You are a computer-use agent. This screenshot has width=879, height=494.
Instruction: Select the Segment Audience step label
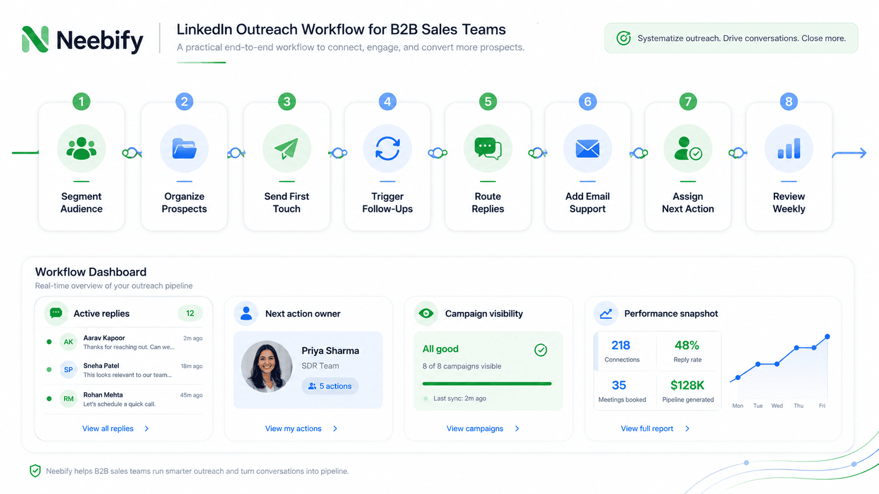coord(81,203)
